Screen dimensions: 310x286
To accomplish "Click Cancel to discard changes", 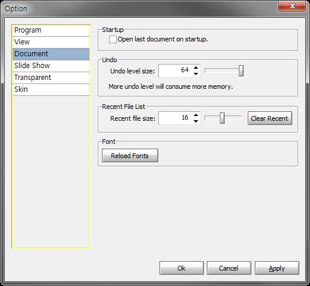I will [x=229, y=268].
